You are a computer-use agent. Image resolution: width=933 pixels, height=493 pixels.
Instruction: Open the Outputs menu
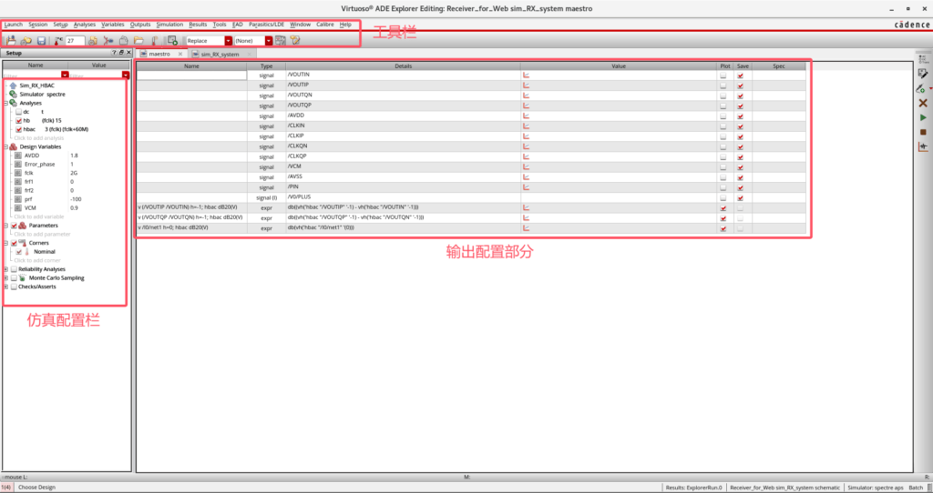point(140,25)
